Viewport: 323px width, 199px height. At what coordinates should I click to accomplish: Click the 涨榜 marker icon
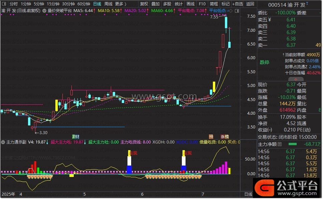point(225,137)
